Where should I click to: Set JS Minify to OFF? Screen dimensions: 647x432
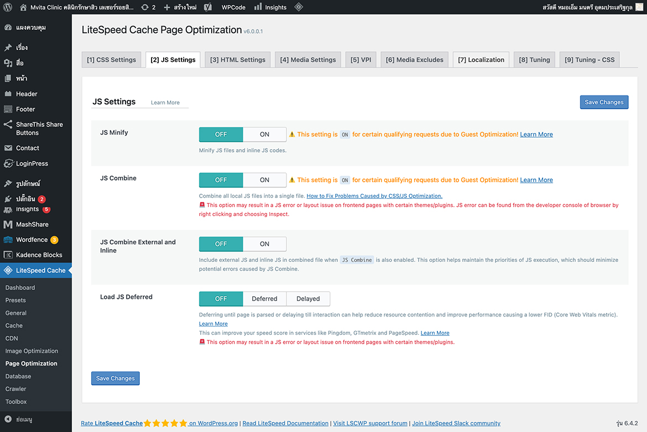221,134
